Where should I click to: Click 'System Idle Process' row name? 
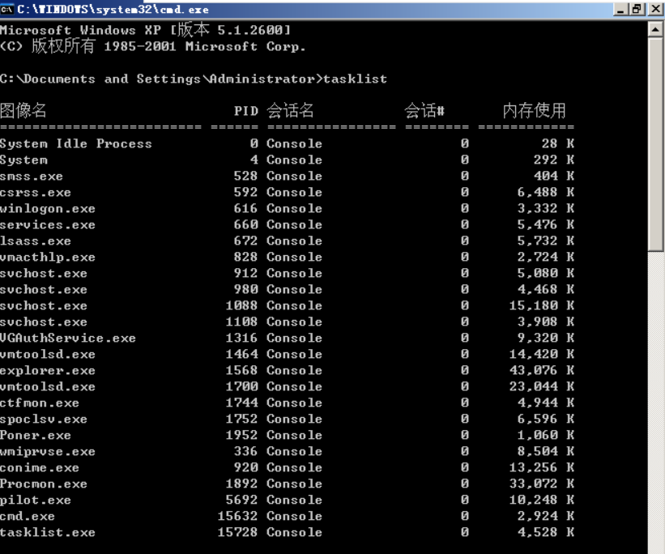(x=76, y=144)
